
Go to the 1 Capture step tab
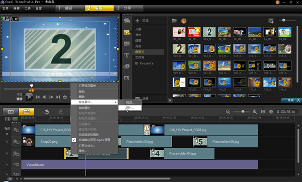point(70,8)
